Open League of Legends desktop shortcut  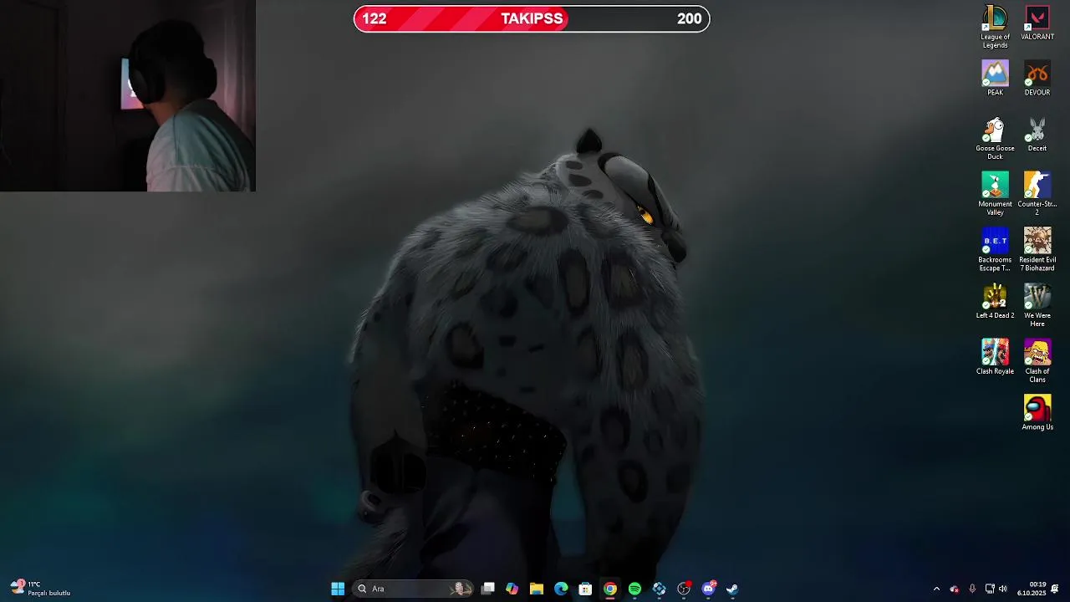click(995, 27)
